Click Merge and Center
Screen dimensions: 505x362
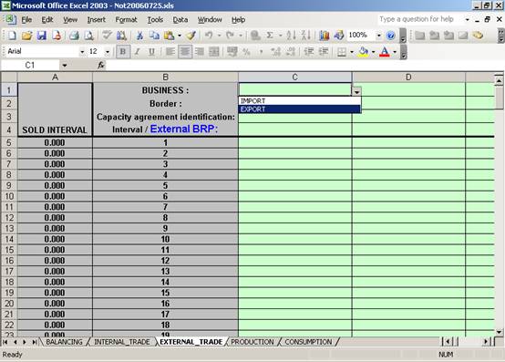pos(214,52)
